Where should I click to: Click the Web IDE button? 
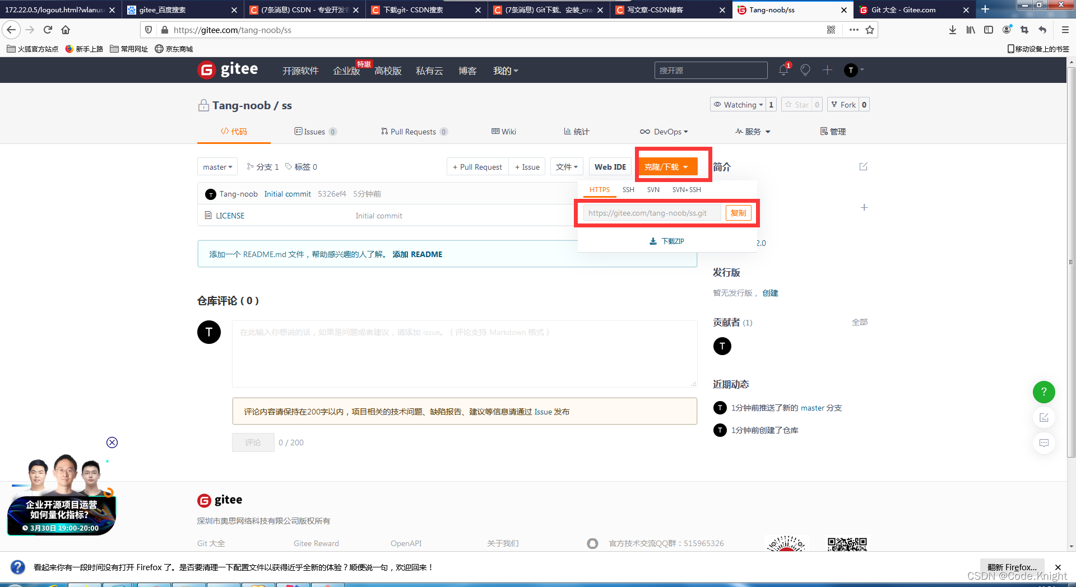610,167
